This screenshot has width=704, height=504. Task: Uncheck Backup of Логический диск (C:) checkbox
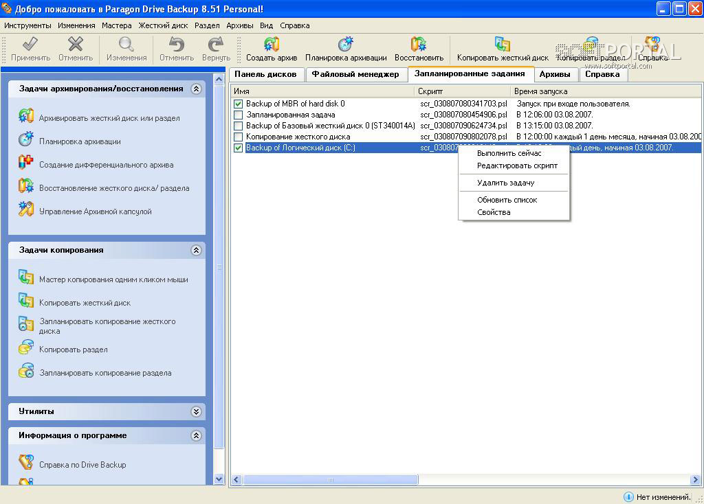(239, 148)
